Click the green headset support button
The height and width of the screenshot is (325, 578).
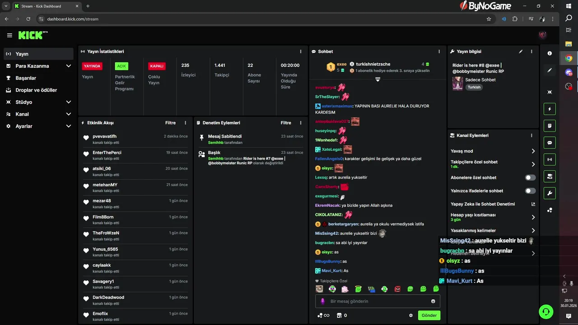[546, 311]
